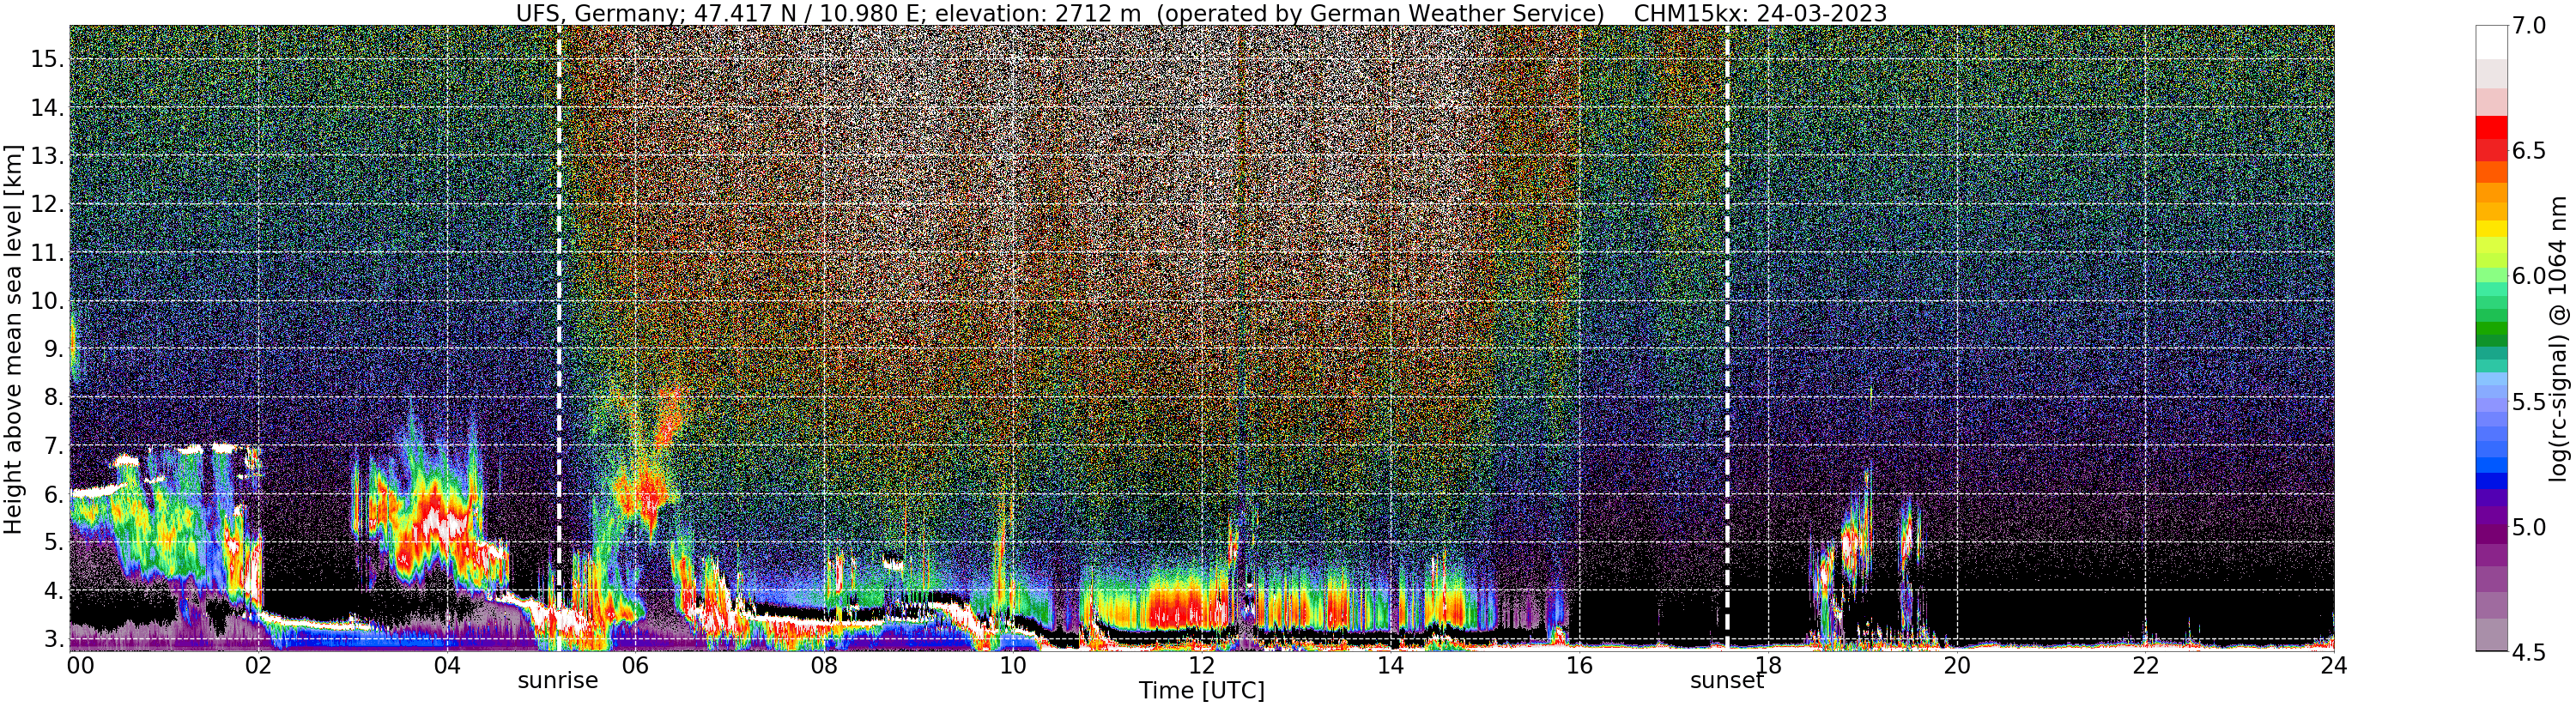2576x707 pixels.
Task: Click the white dashed sunrise marker line
Action: (x=559, y=338)
